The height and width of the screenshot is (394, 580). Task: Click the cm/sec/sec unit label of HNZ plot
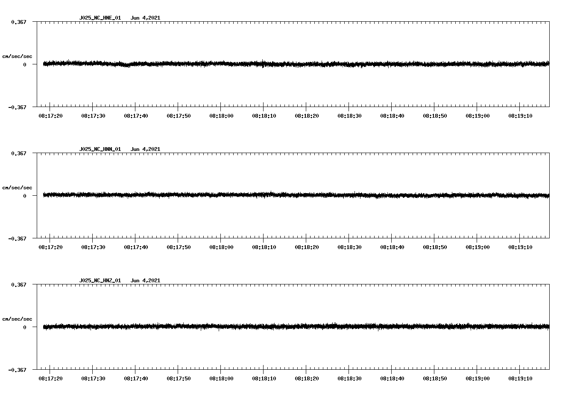(x=17, y=319)
